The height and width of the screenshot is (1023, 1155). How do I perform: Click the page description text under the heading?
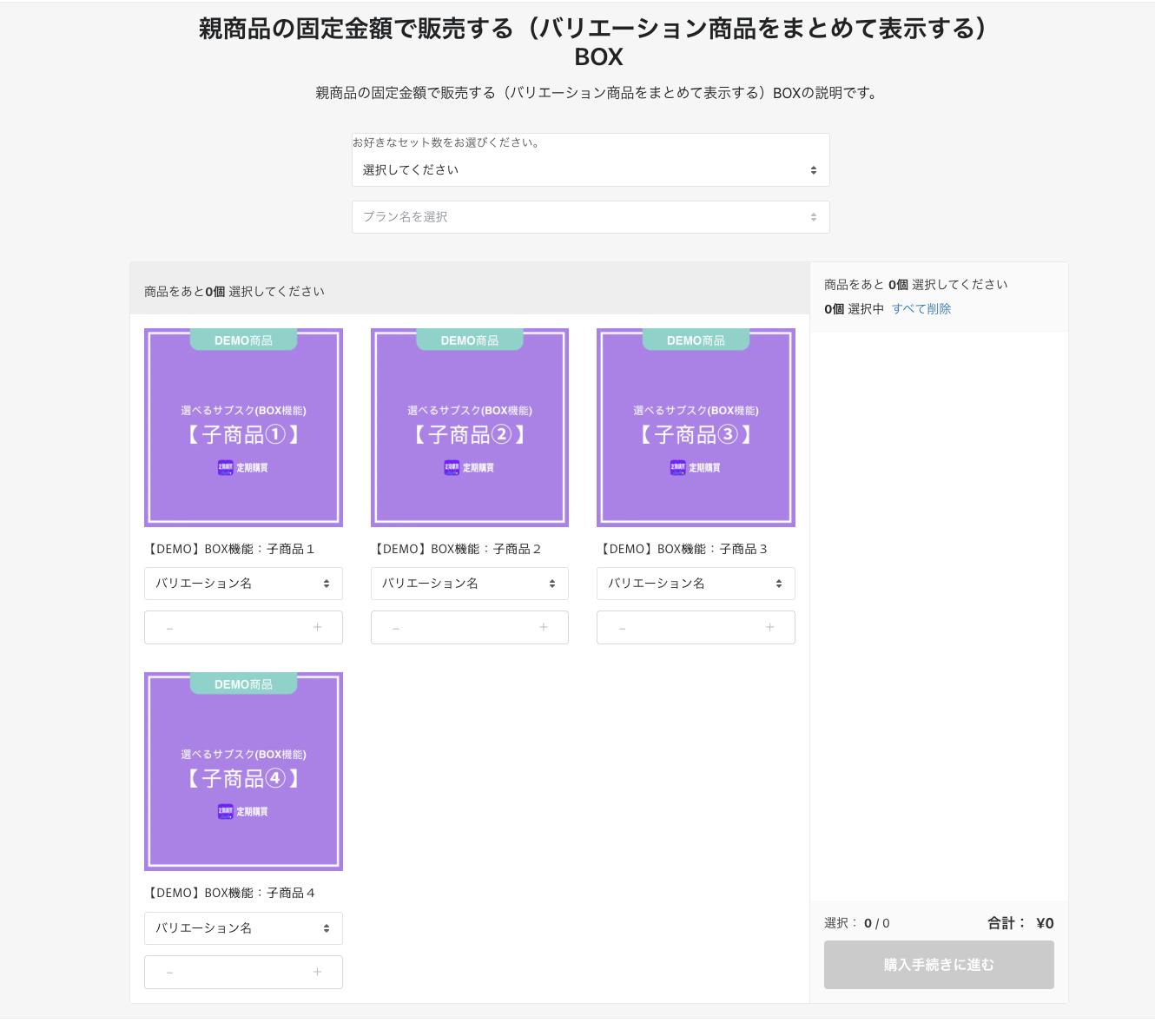[x=599, y=93]
